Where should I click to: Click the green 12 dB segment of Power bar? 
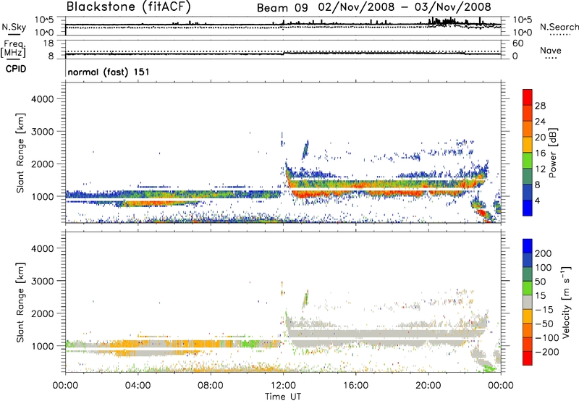coord(528,161)
